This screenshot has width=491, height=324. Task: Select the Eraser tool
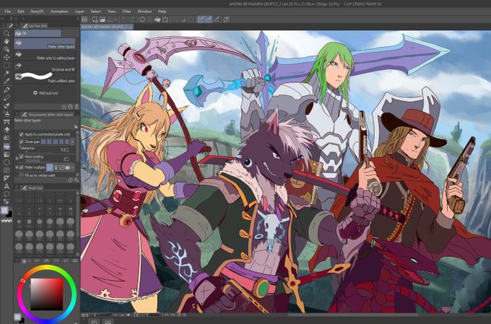coord(6,130)
